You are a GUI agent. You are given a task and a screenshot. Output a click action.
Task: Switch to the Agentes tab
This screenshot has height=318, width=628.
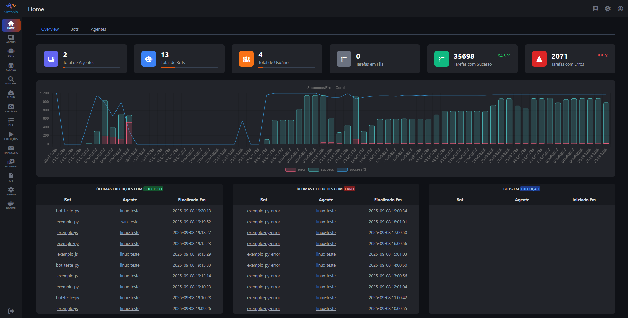pyautogui.click(x=98, y=29)
